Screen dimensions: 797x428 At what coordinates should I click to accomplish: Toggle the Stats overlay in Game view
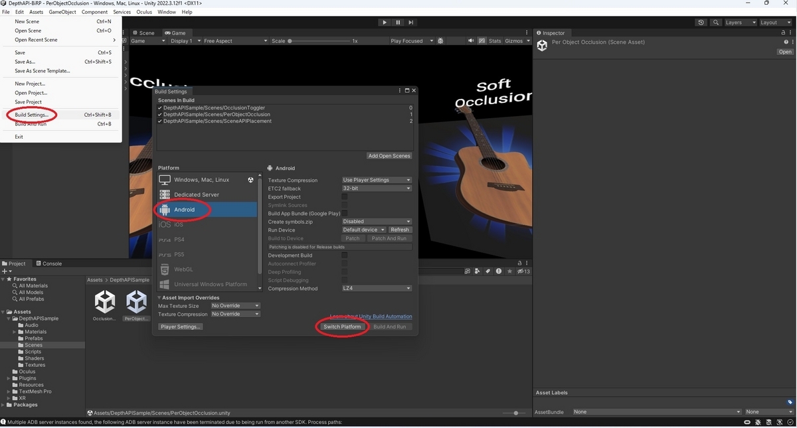495,40
